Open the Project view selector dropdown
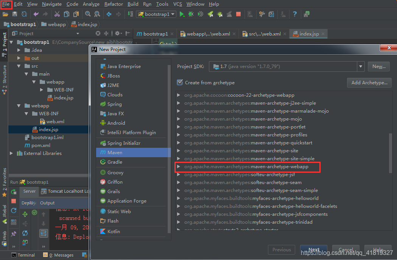This screenshot has width=397, height=260. pos(78,33)
